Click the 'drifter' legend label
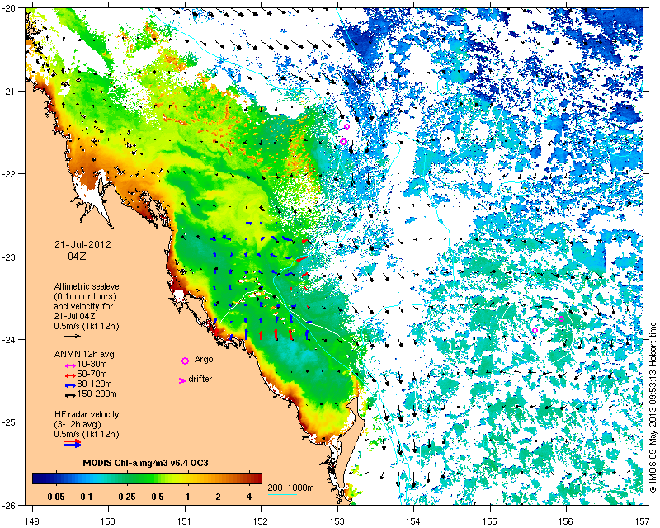The width and height of the screenshot is (660, 528). tap(200, 379)
